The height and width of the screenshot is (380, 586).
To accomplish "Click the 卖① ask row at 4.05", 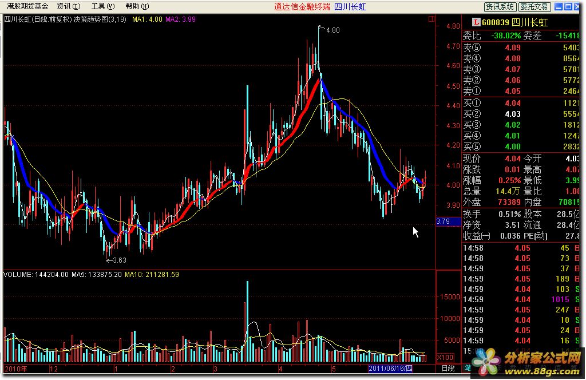I will (521, 91).
